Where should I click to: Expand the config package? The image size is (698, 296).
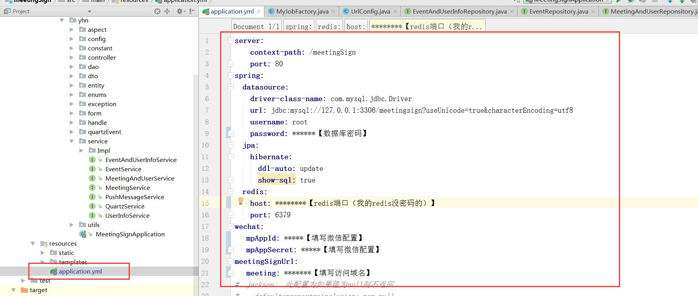tap(72, 39)
